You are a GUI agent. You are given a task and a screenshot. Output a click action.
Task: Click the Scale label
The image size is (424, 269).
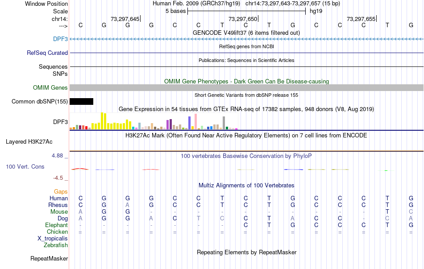pyautogui.click(x=60, y=11)
